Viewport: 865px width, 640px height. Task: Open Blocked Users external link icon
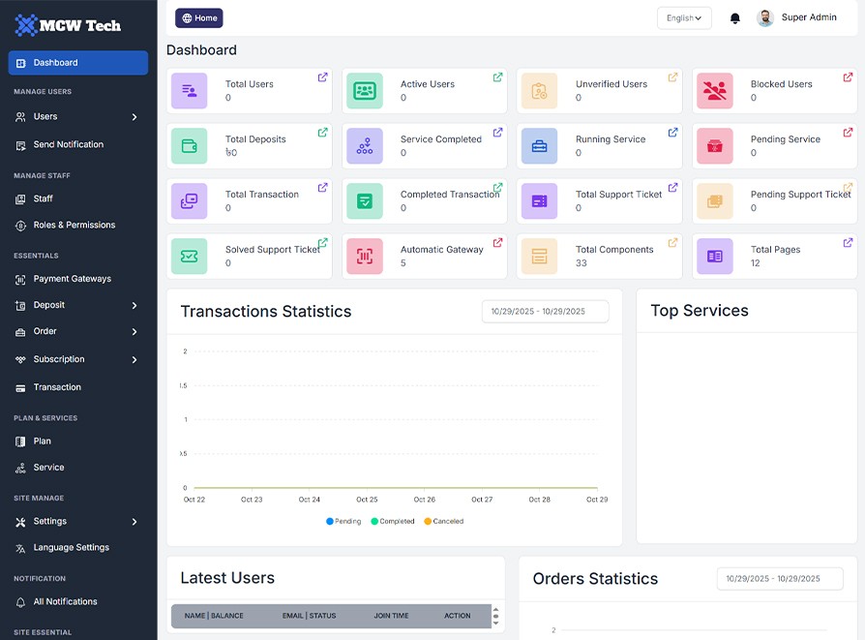click(848, 77)
